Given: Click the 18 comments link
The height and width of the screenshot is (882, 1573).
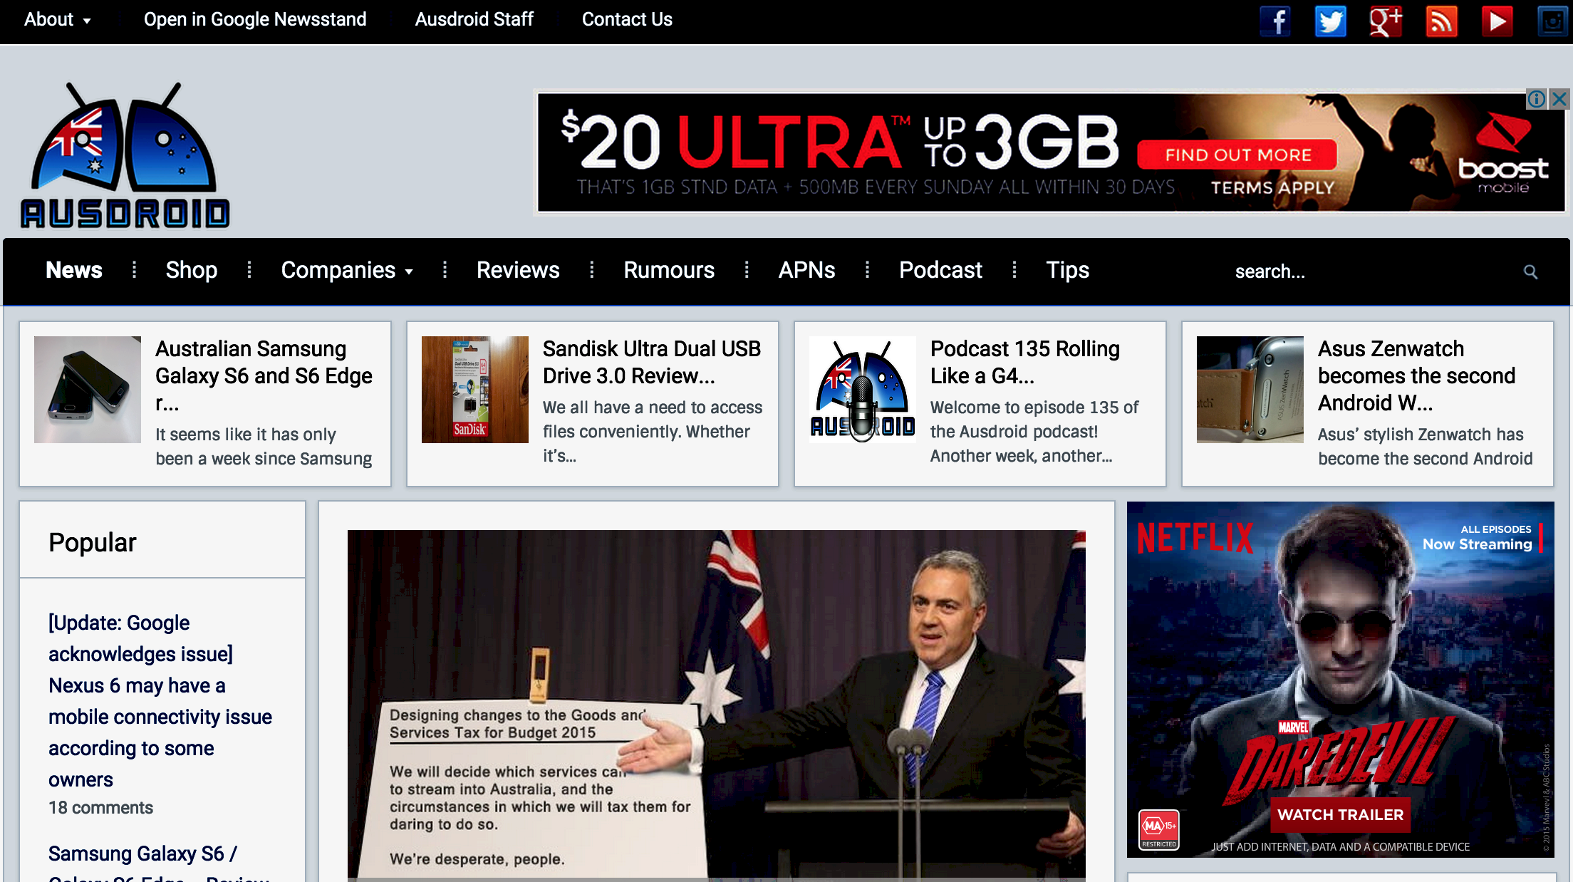Looking at the screenshot, I should (x=100, y=808).
